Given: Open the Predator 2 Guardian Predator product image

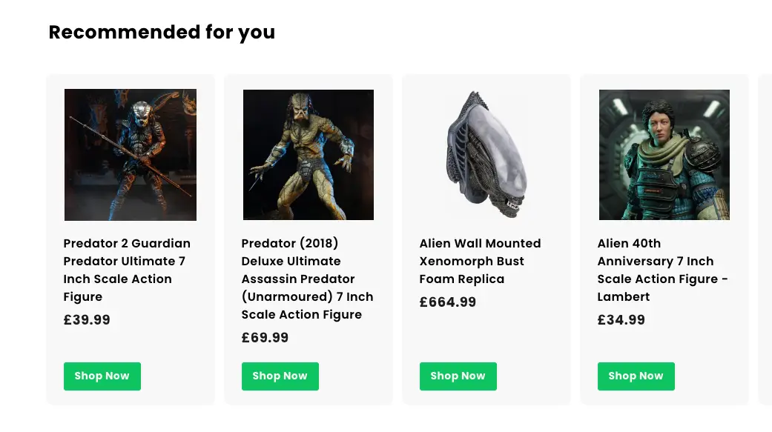Looking at the screenshot, I should [131, 155].
